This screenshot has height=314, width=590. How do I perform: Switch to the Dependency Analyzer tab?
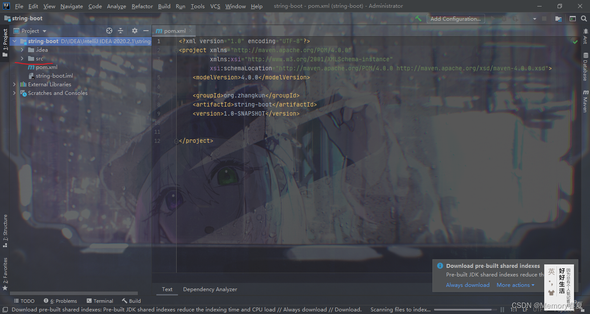coord(210,289)
